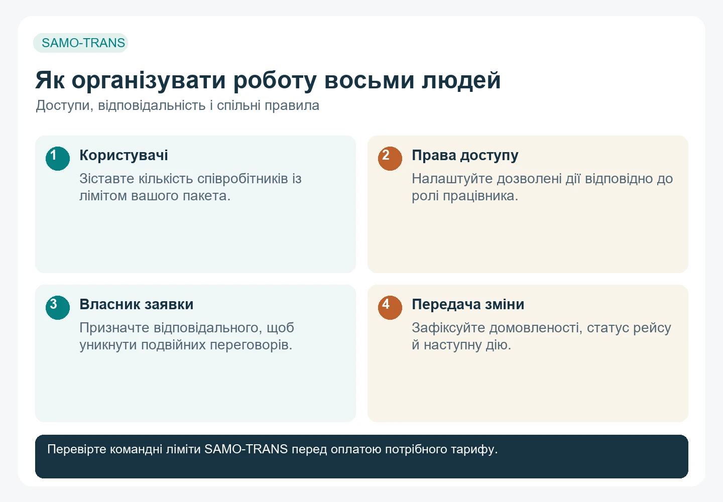Click text 'Зафіксуйте домовленості, статус рейсу'
This screenshot has width=723, height=502.
[x=541, y=328]
